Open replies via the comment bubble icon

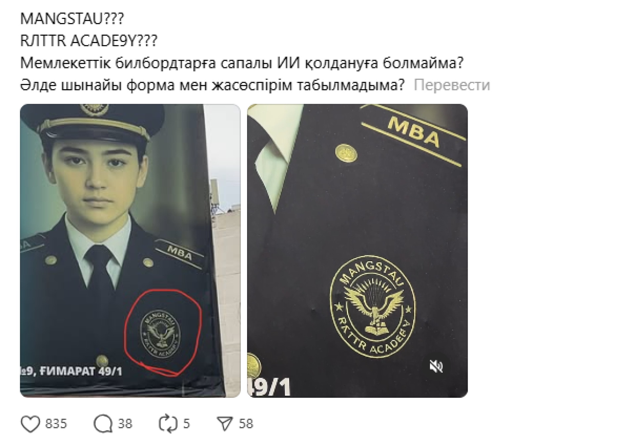click(103, 424)
